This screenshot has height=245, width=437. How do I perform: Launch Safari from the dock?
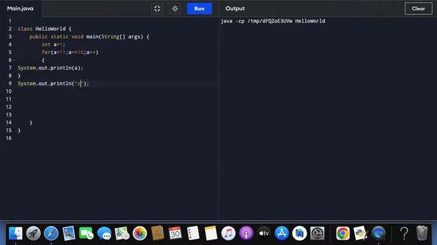[x=51, y=233]
